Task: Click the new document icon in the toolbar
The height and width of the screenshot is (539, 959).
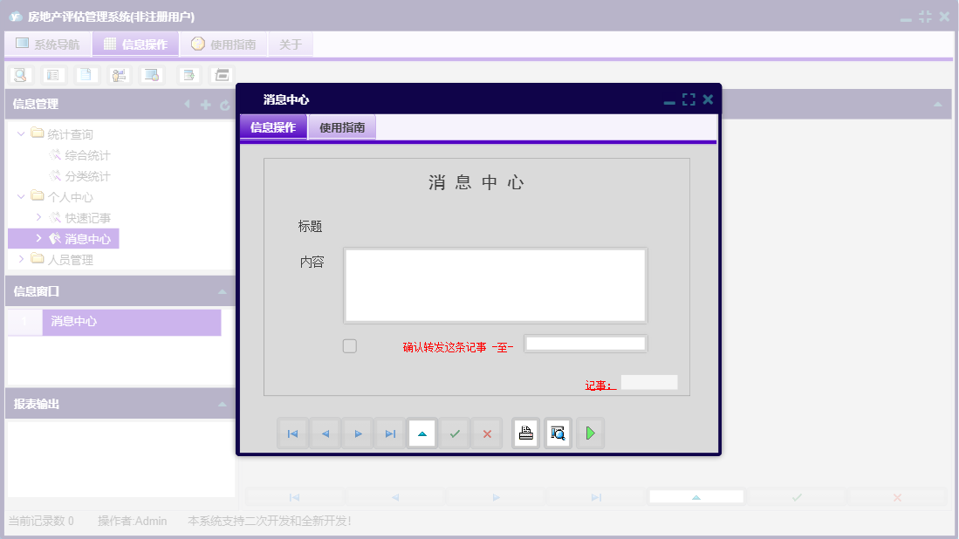Action: 86,75
